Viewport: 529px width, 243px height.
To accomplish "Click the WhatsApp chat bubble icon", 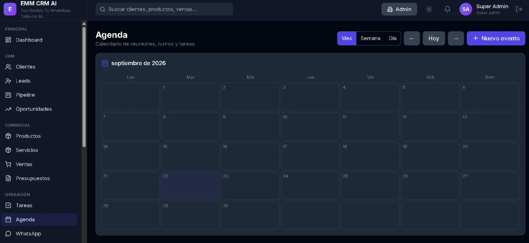I will coord(8,233).
